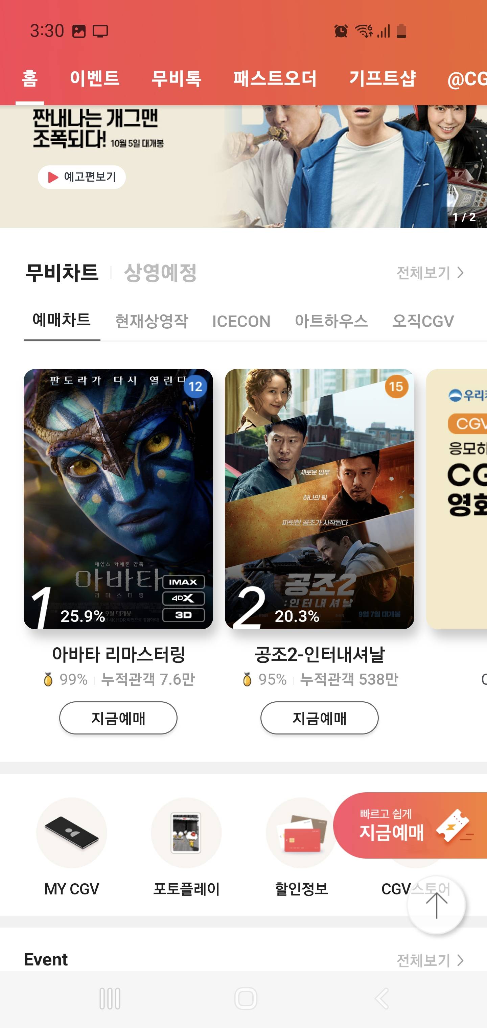Open the MY CGV icon
487x1028 pixels.
pos(71,833)
